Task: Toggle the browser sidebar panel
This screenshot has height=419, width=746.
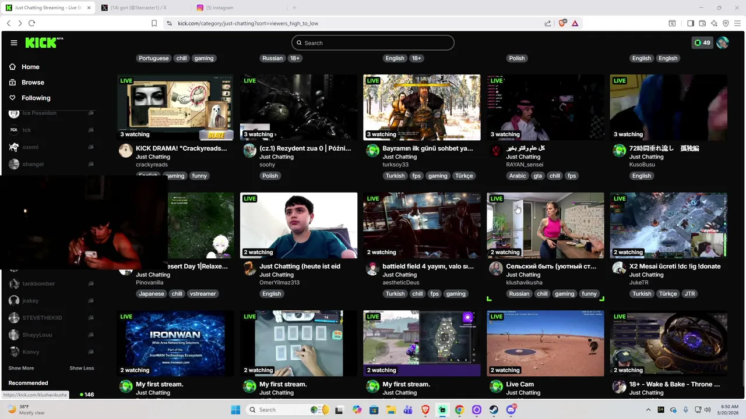Action: (691, 23)
